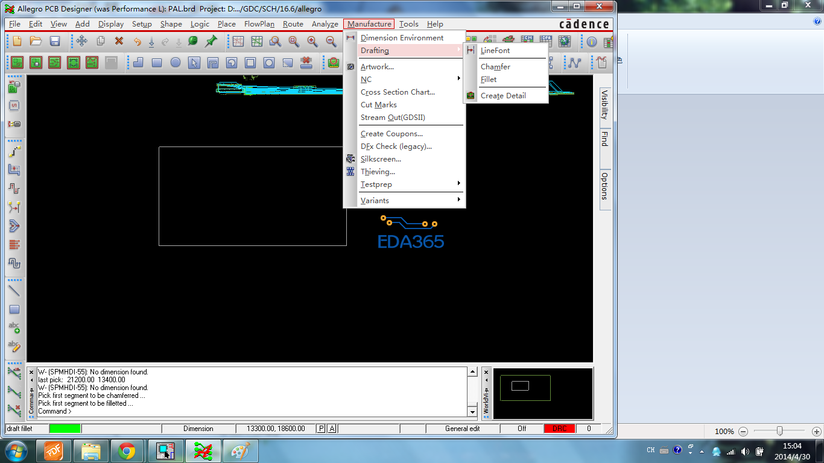Click the Delete Islands icon

[306, 62]
